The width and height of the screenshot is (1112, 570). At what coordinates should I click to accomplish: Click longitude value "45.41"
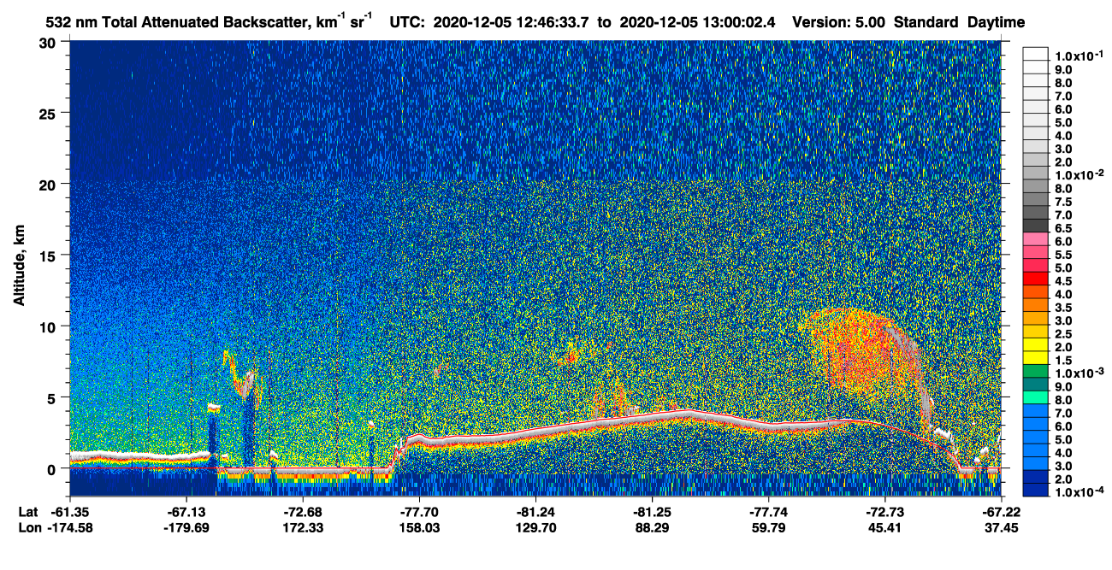point(884,527)
